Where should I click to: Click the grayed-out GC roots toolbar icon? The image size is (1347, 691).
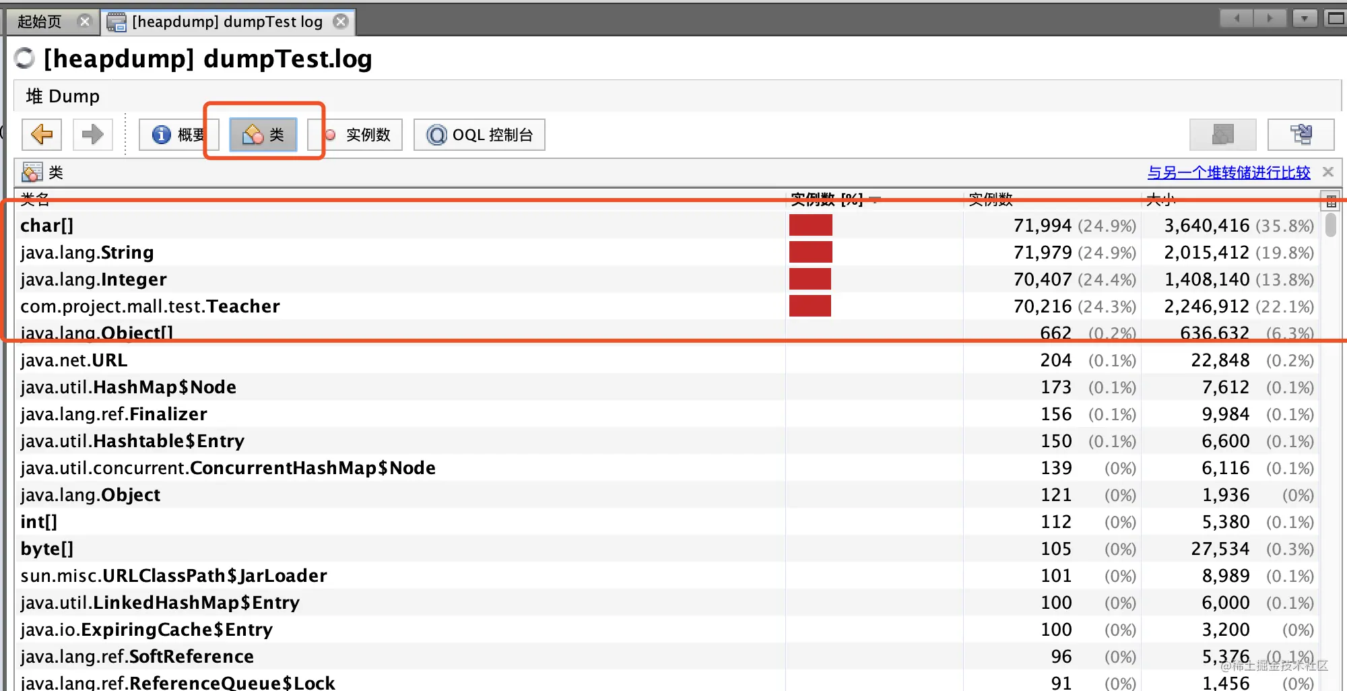tap(1222, 135)
